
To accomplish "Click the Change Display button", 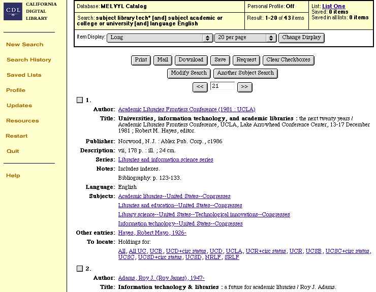I will click(x=301, y=38).
